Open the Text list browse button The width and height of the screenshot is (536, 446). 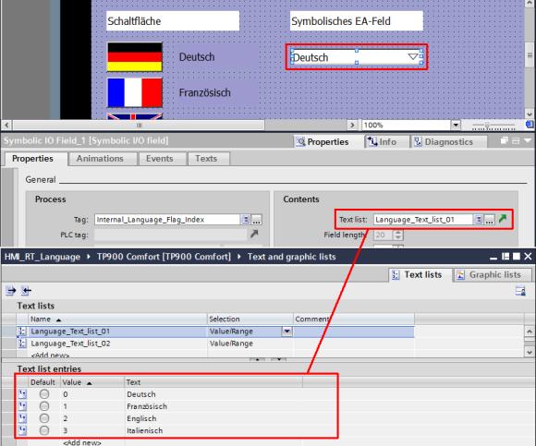point(490,220)
